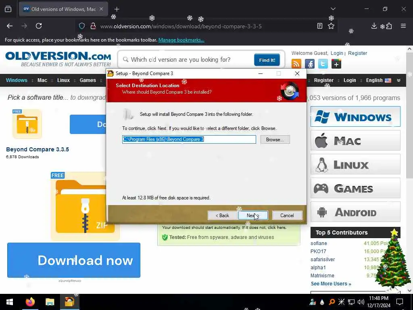Screen dimensions: 413x310
Task: Click the Register link beside Welcome Guest
Action: pos(357,53)
